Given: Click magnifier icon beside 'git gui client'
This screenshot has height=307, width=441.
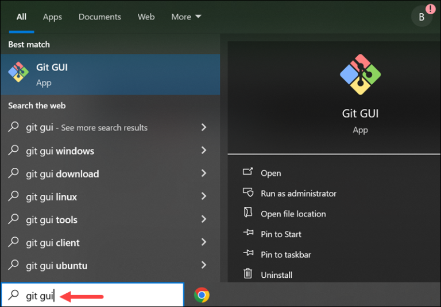Looking at the screenshot, I should [13, 242].
